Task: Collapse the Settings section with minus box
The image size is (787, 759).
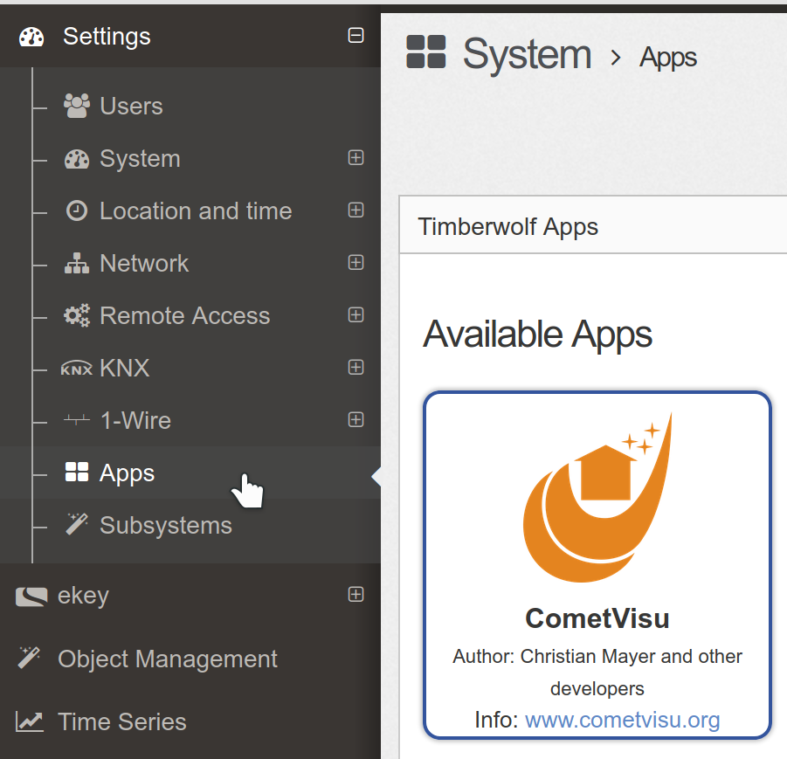Action: pyautogui.click(x=356, y=35)
